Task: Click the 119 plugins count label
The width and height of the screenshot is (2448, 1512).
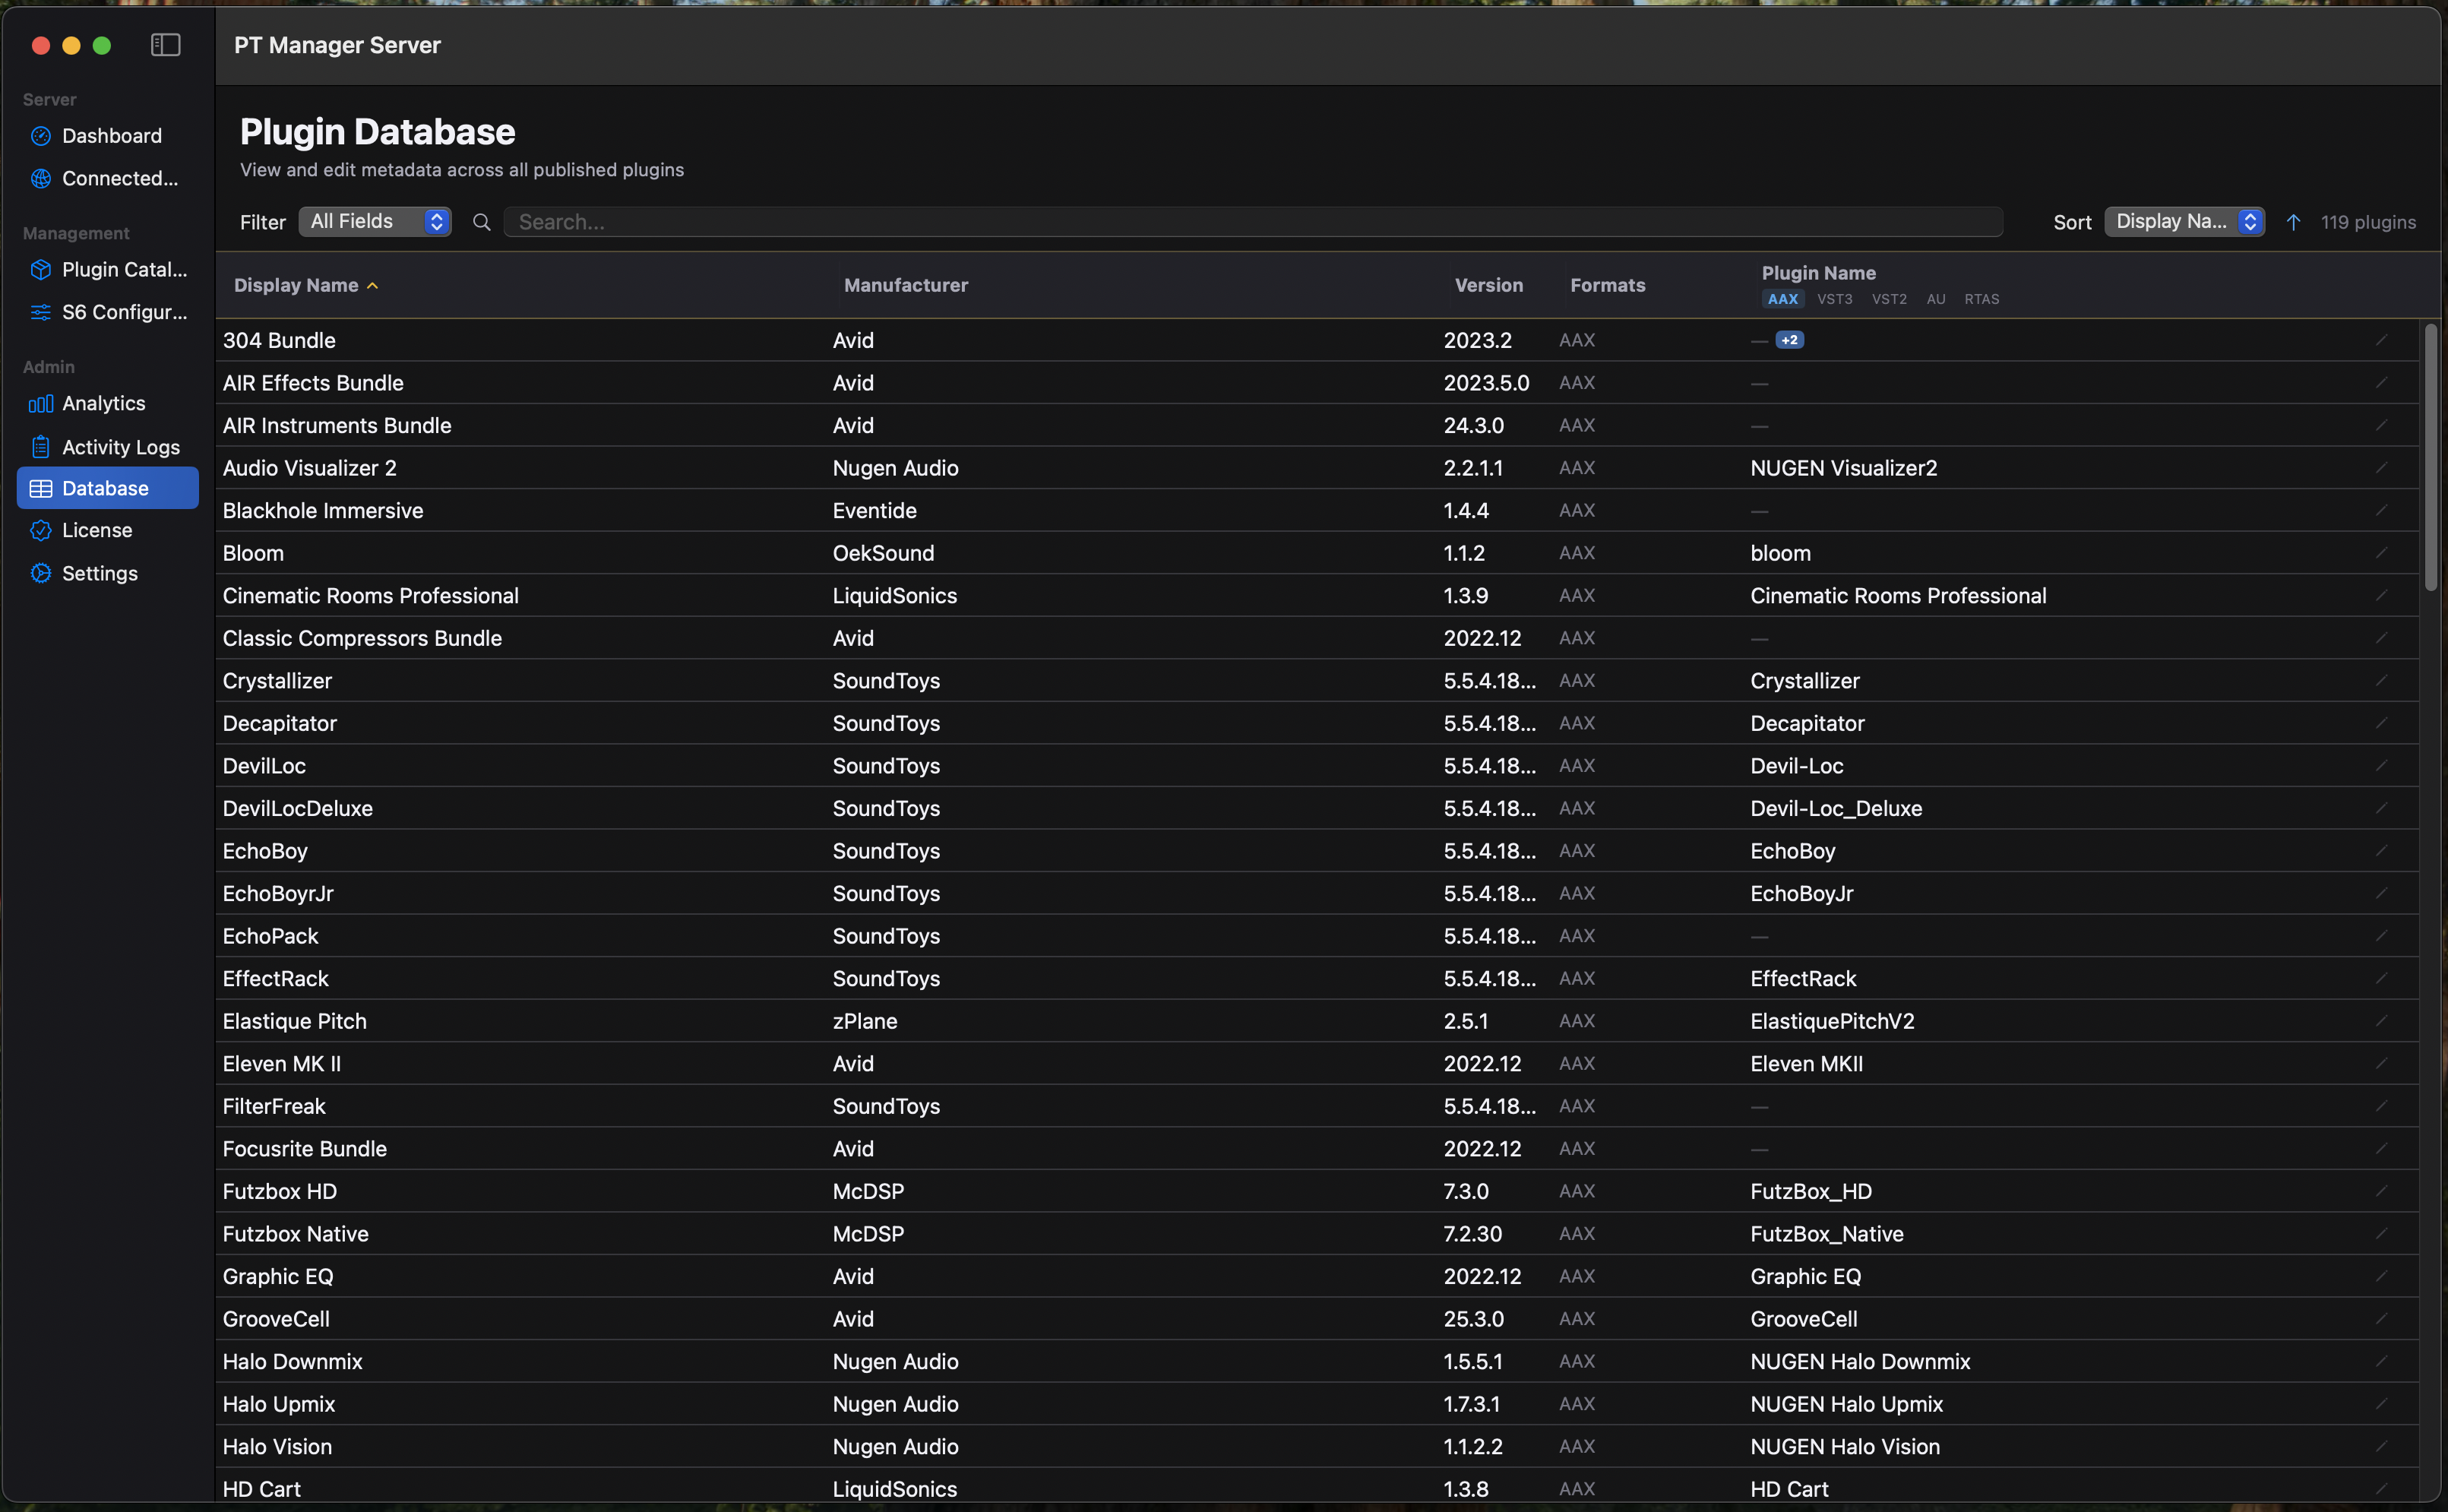Action: (x=2368, y=222)
